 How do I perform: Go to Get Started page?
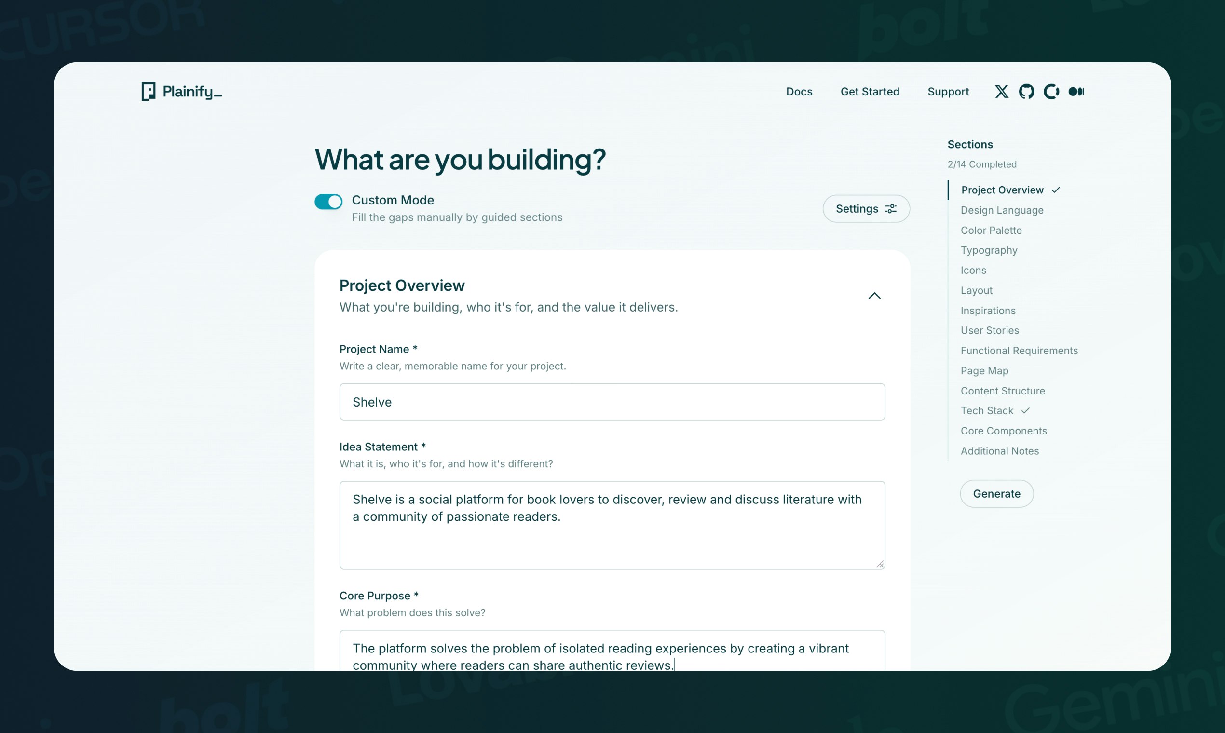pyautogui.click(x=870, y=91)
